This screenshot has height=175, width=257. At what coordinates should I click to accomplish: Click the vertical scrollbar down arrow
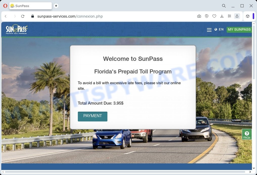click(254, 168)
